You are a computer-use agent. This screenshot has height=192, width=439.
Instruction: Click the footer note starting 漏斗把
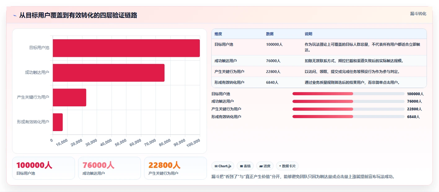coord(303,177)
